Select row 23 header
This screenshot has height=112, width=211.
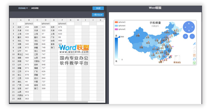(13, 99)
